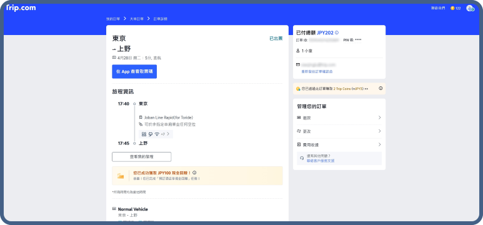Open the 聯絡客戶服務支援 link
483x225 pixels.
click(321, 161)
